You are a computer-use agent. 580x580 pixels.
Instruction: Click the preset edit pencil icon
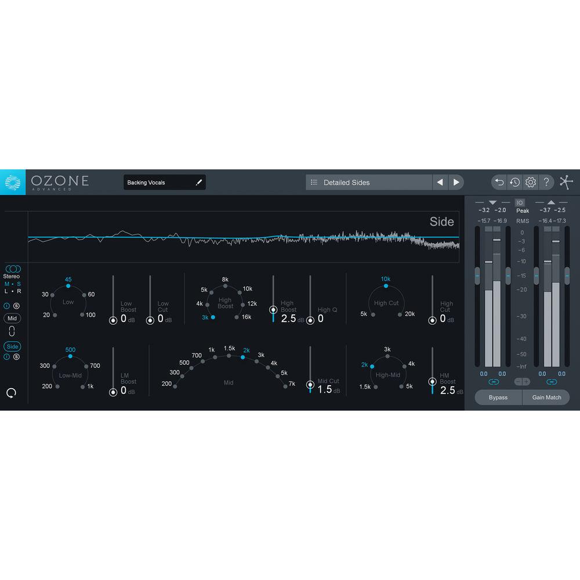198,182
